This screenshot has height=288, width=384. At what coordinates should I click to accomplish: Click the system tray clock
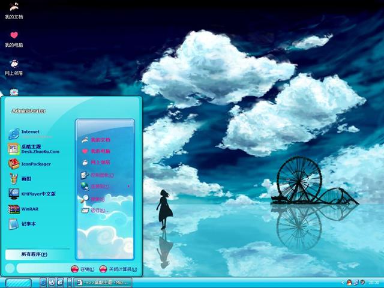click(374, 283)
